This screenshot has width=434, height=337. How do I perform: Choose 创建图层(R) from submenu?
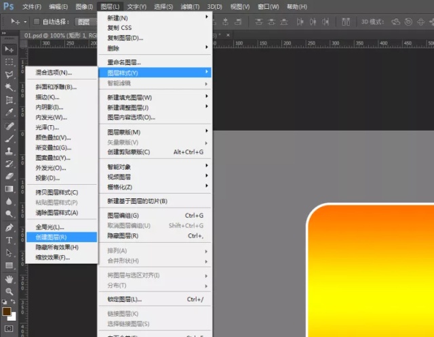pyautogui.click(x=62, y=238)
